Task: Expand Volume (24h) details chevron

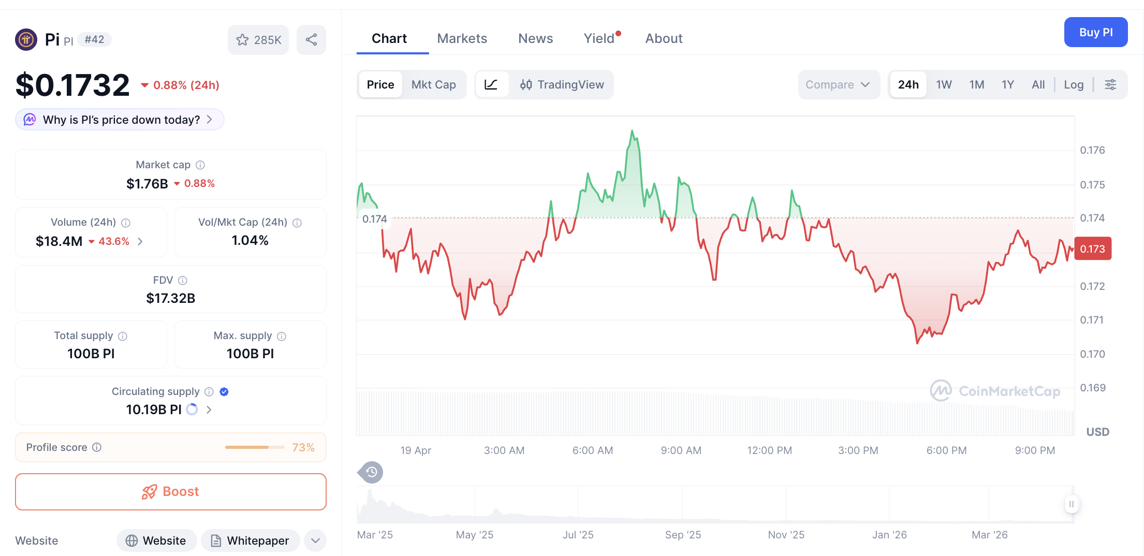Action: [x=140, y=241]
